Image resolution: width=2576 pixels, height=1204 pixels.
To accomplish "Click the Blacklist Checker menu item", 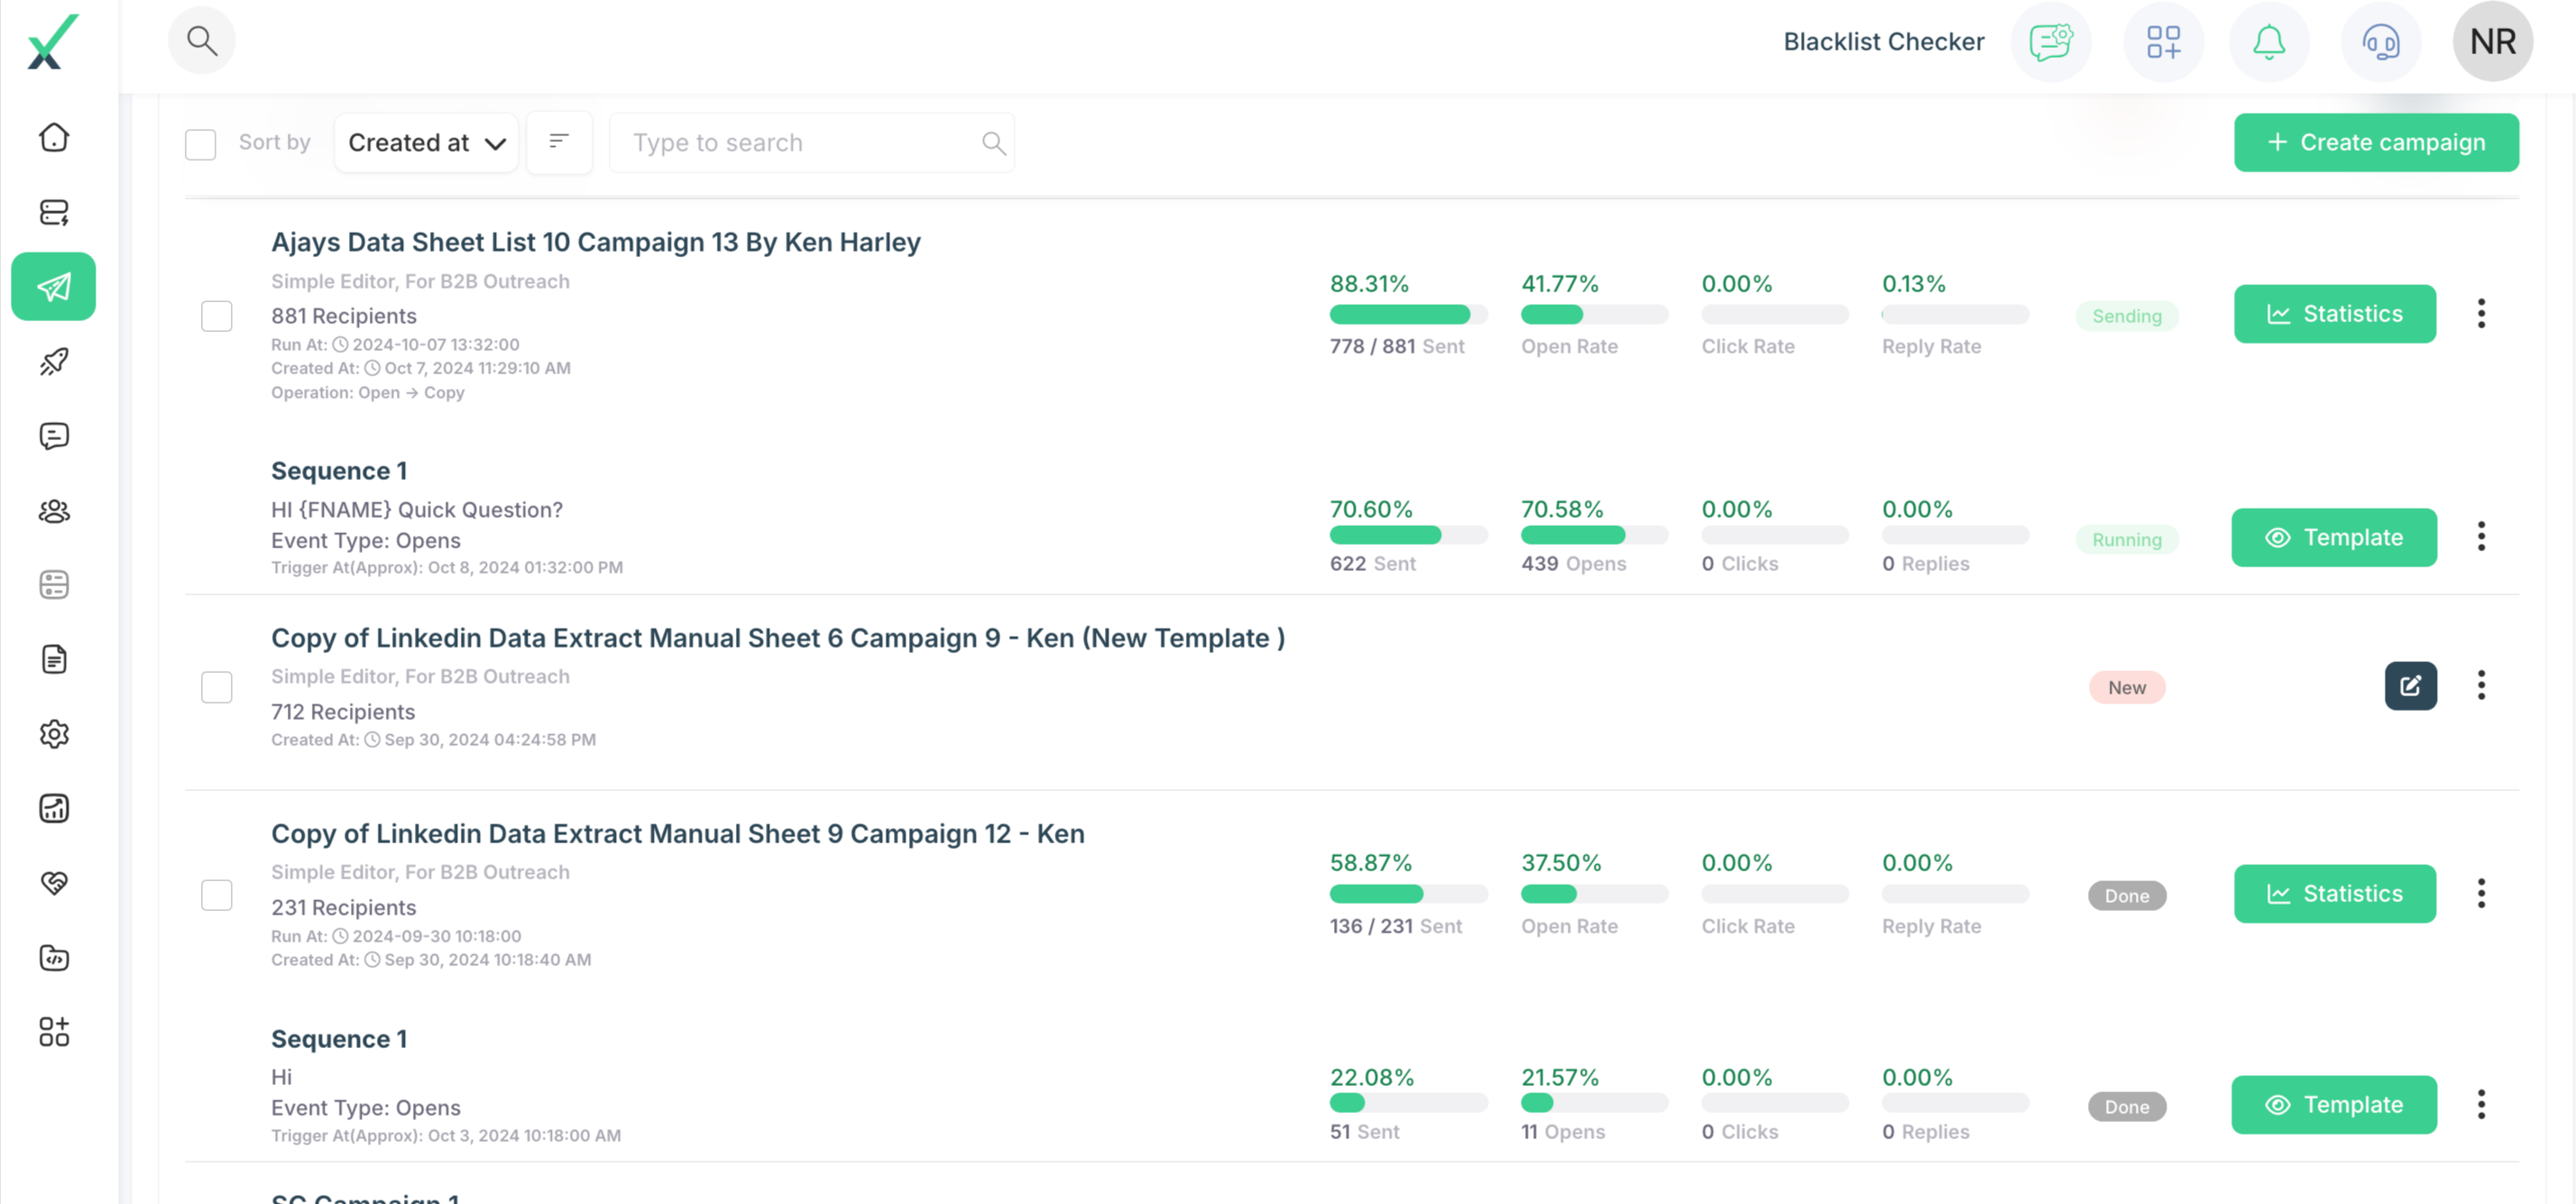I will 1883,42.
